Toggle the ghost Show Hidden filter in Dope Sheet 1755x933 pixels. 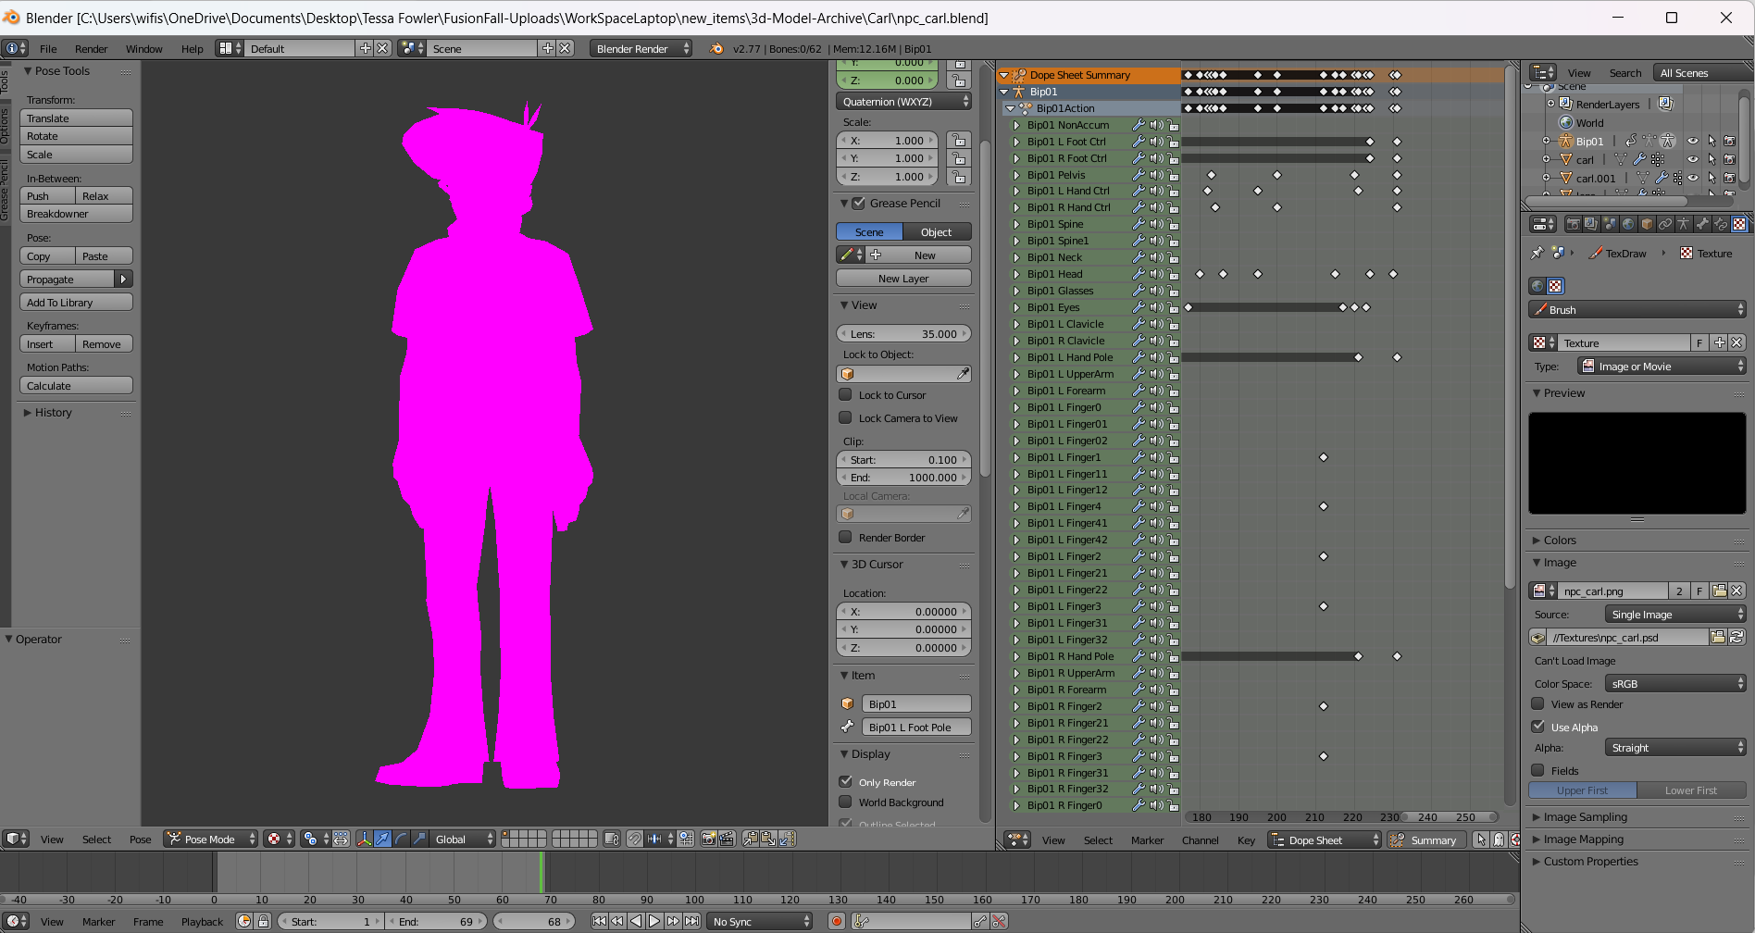coord(1499,840)
